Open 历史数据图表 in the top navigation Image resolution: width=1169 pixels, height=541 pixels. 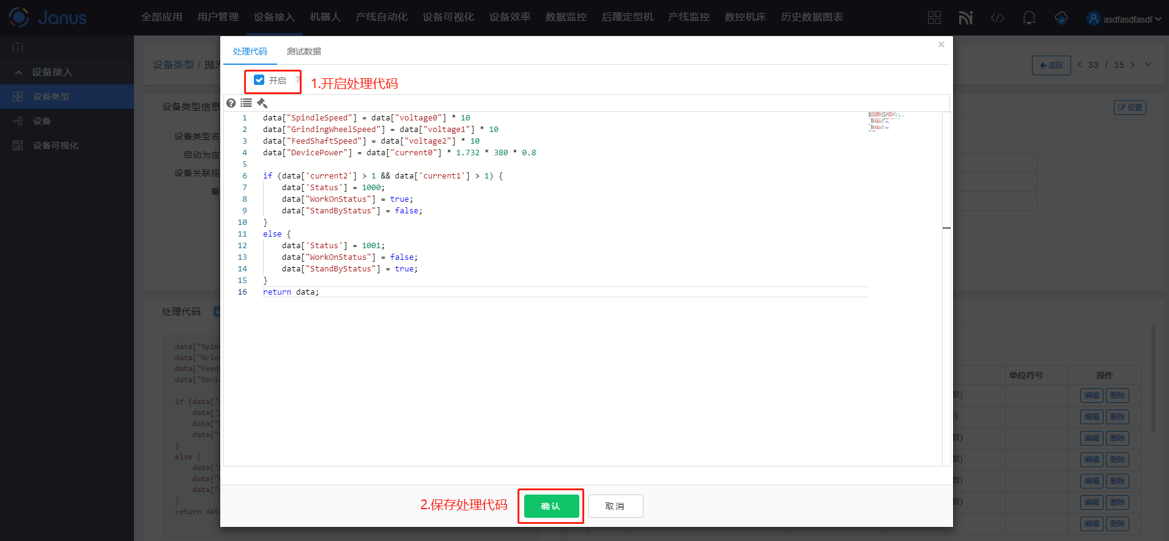812,17
